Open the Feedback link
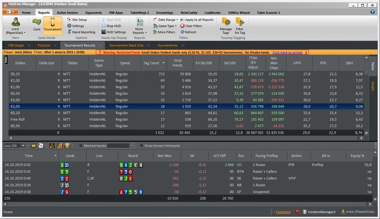The image size is (380, 219). [x=283, y=212]
